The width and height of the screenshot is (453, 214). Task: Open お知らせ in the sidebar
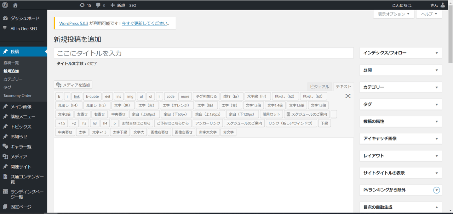[x=23, y=137]
